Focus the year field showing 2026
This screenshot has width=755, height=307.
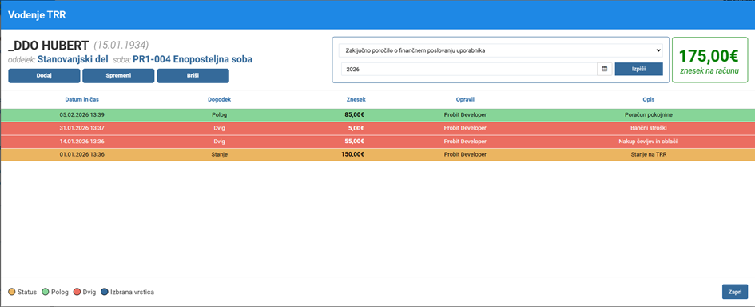click(470, 69)
